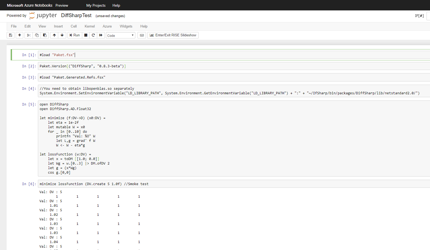Save the notebook via the save icon
The height and width of the screenshot is (250, 430).
[x=10, y=35]
